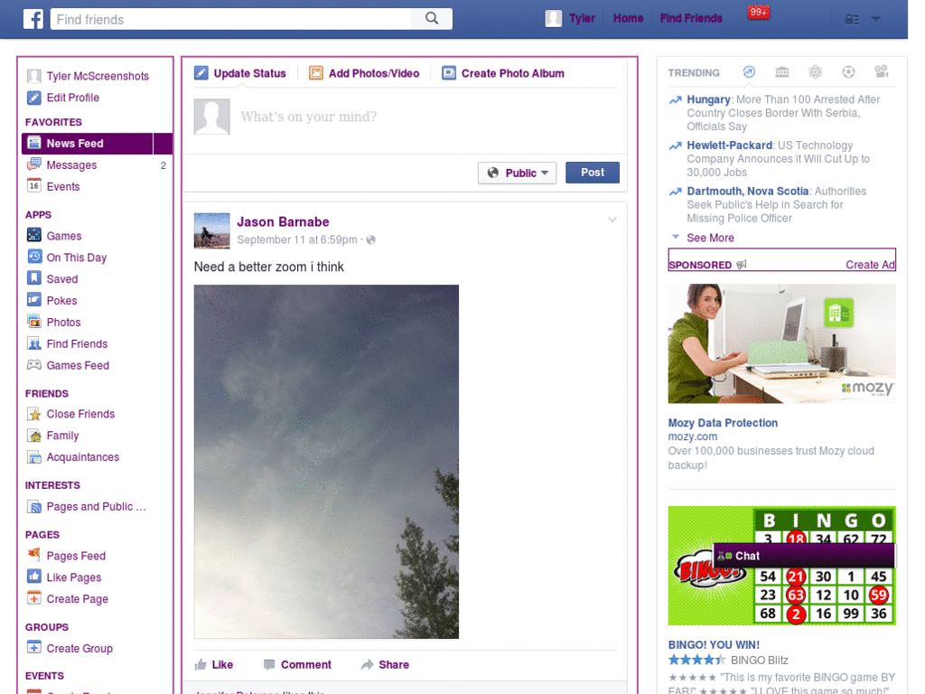Viewport: 925px width, 694px height.
Task: Open post options chevron on Jason's post
Action: 612,220
